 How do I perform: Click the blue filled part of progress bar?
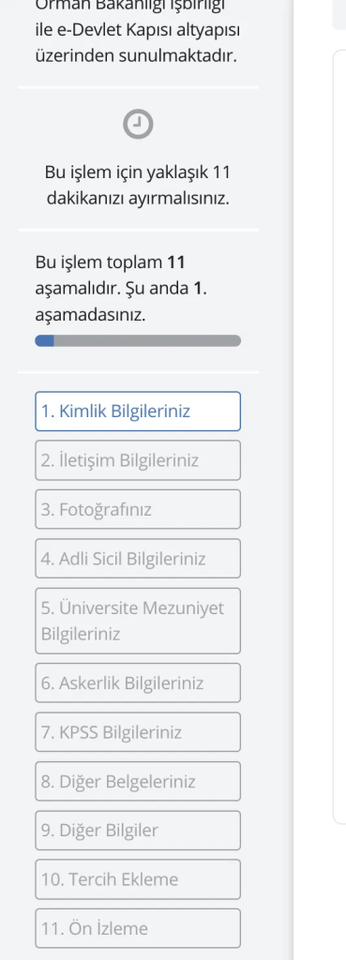tap(45, 341)
